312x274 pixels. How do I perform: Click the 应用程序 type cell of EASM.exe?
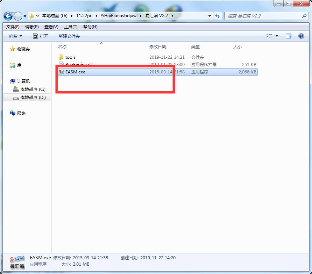point(199,72)
